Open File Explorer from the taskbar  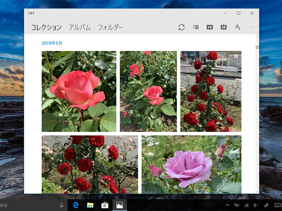click(x=90, y=205)
